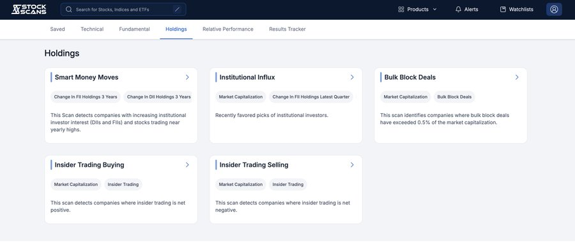Open Bulk Block Deals chevron arrow
The width and height of the screenshot is (575, 243).
pos(517,77)
